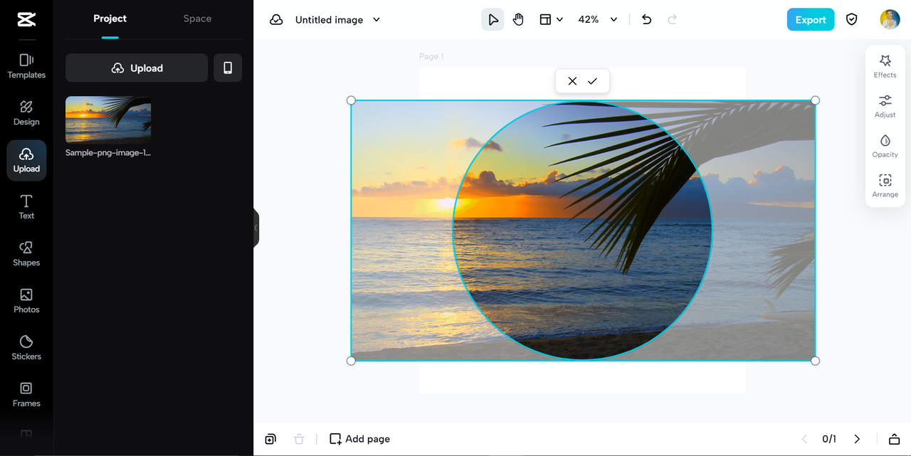Open the Untitled image name dropdown

(x=376, y=20)
